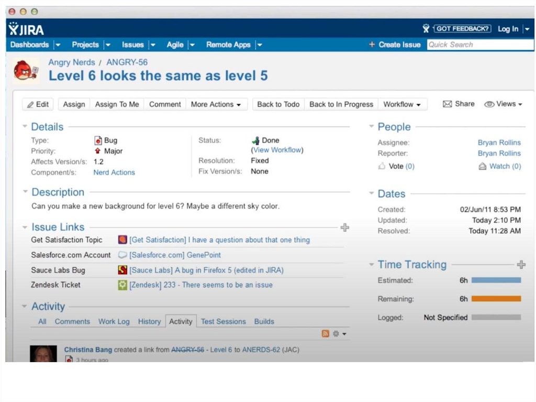536x402 pixels.
Task: Click the Angry Nerds project avatar
Action: (x=26, y=71)
